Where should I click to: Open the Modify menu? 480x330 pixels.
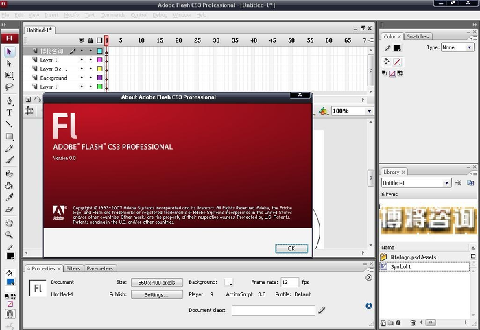pos(71,15)
